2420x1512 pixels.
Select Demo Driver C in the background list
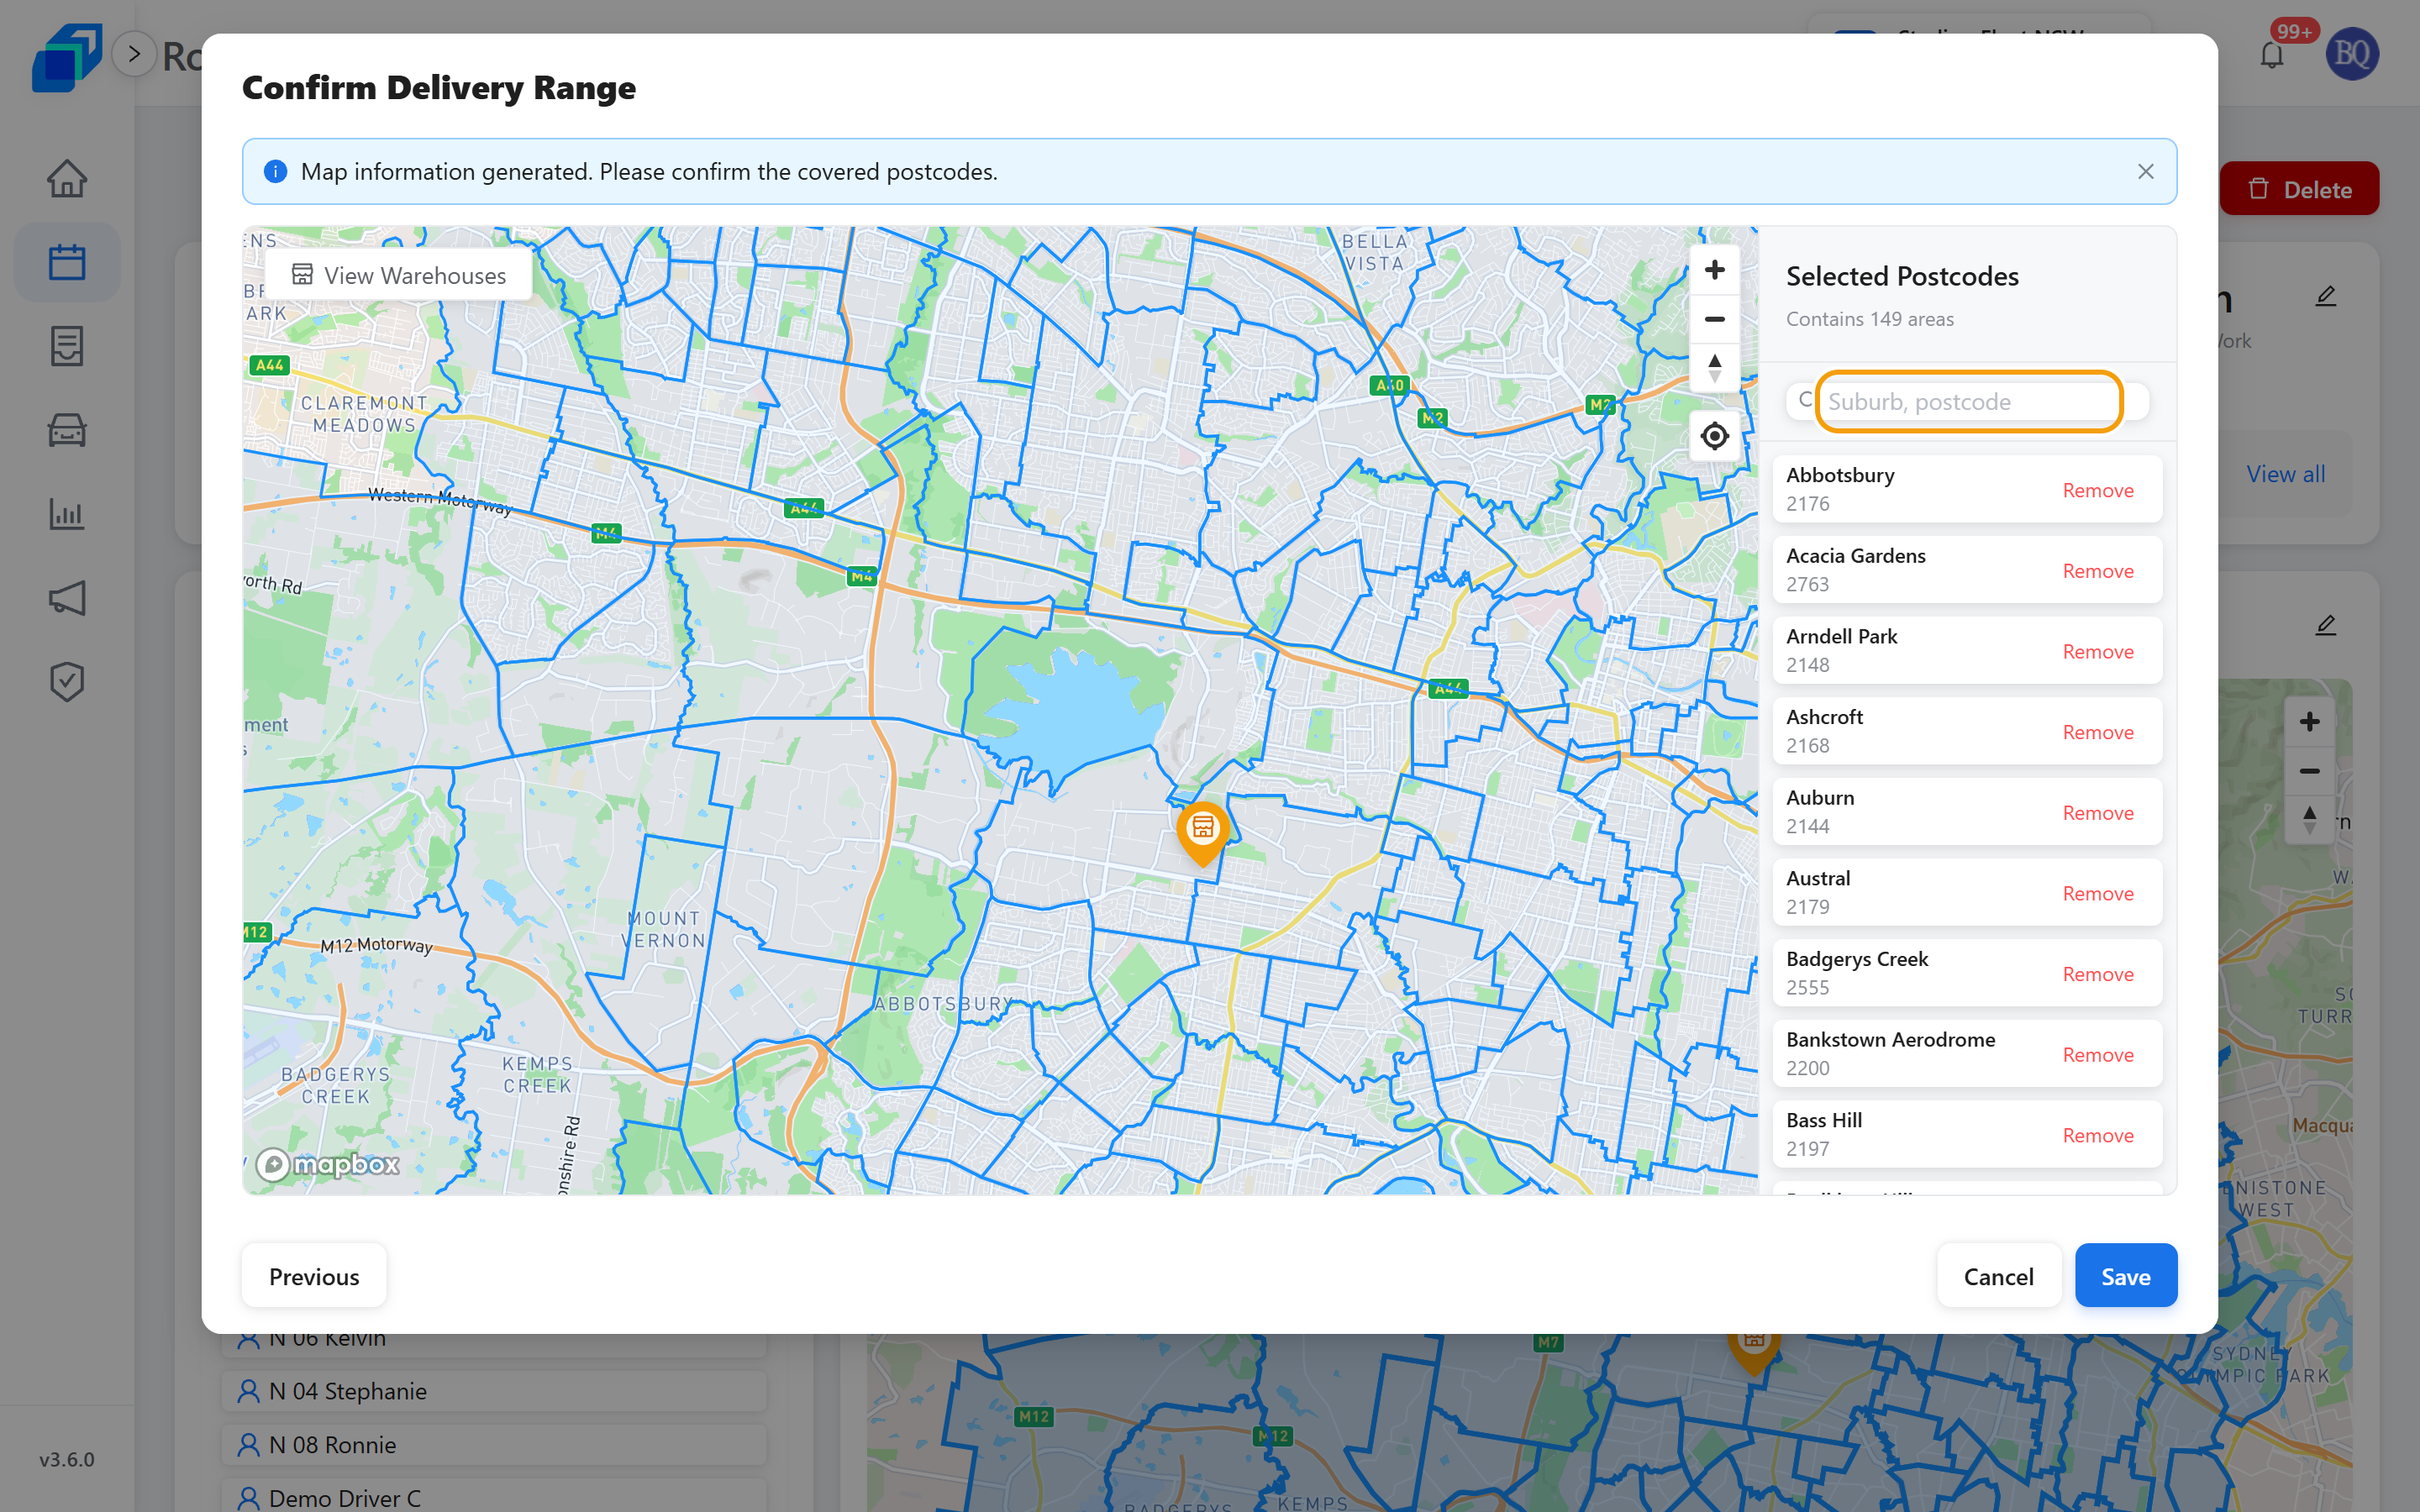[x=494, y=1497]
